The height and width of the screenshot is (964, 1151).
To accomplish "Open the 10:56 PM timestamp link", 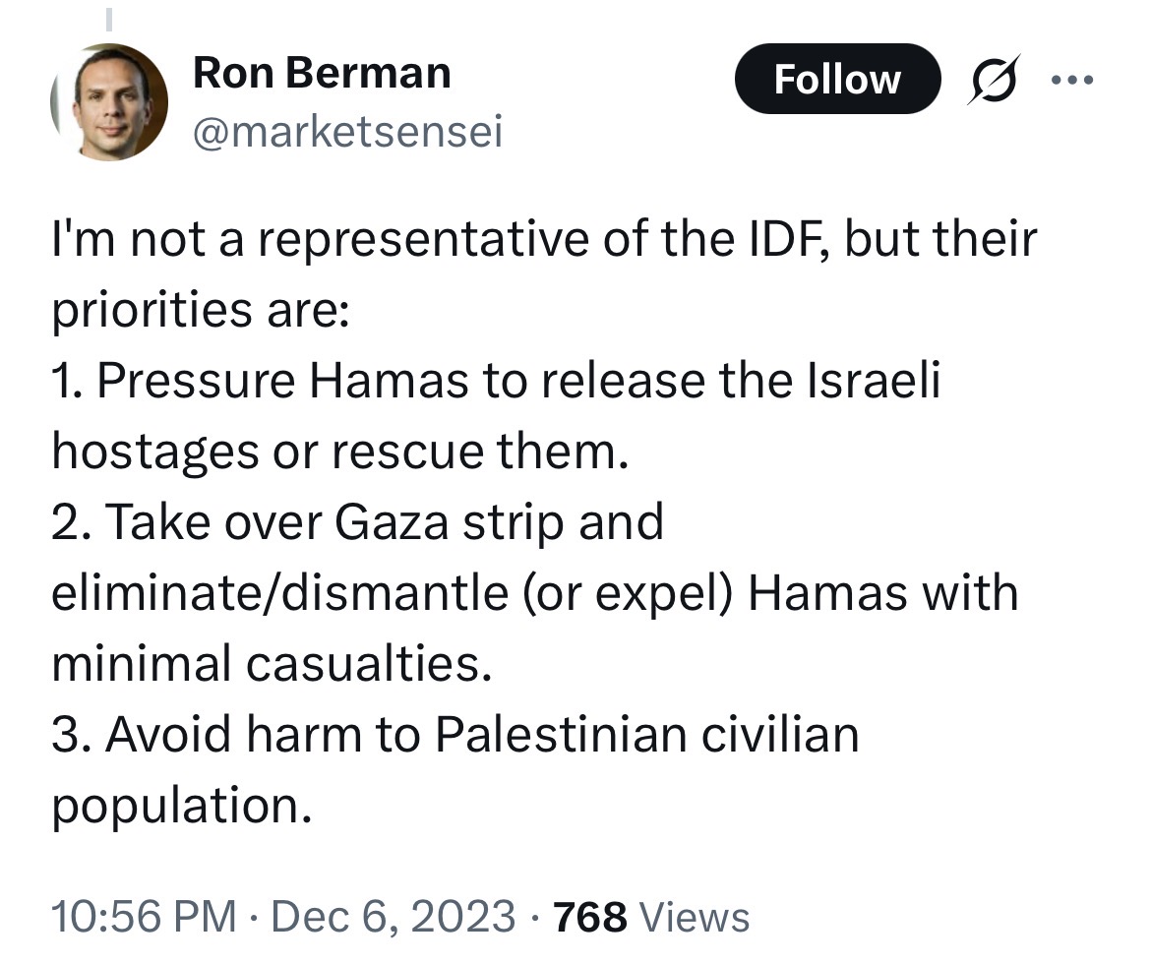I will click(144, 916).
